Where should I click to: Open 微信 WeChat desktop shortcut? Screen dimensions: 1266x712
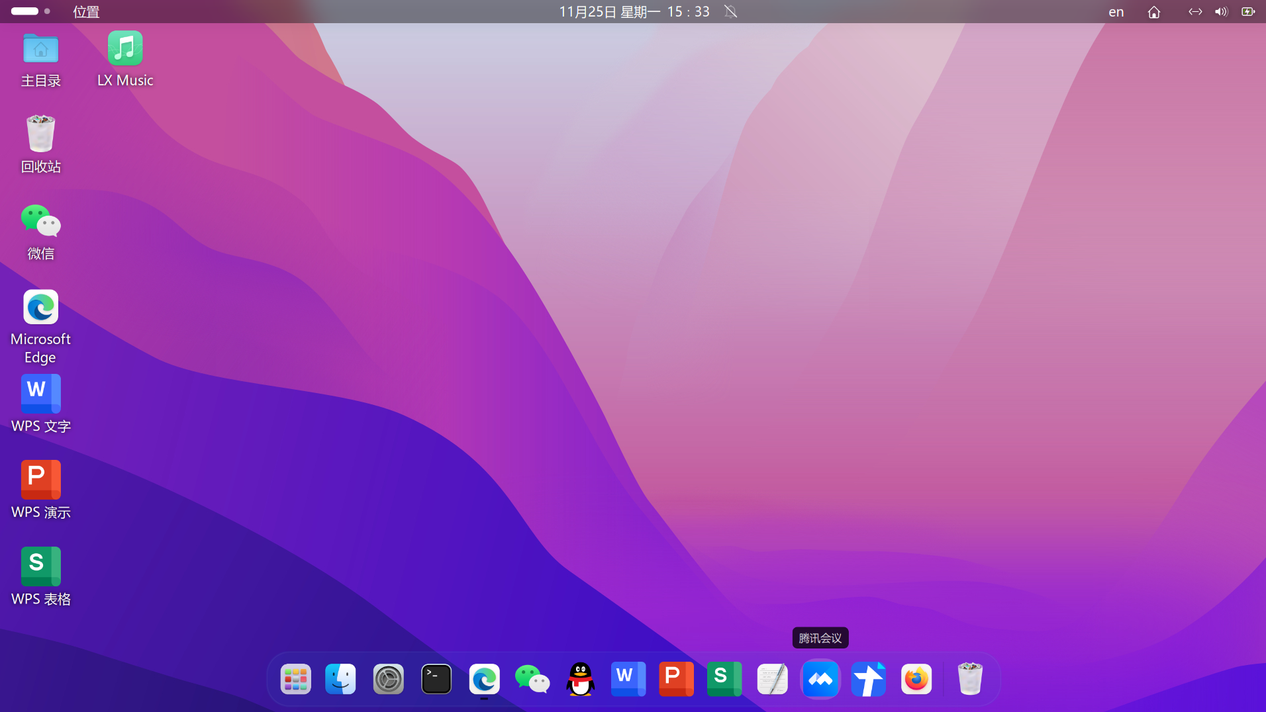pos(40,232)
